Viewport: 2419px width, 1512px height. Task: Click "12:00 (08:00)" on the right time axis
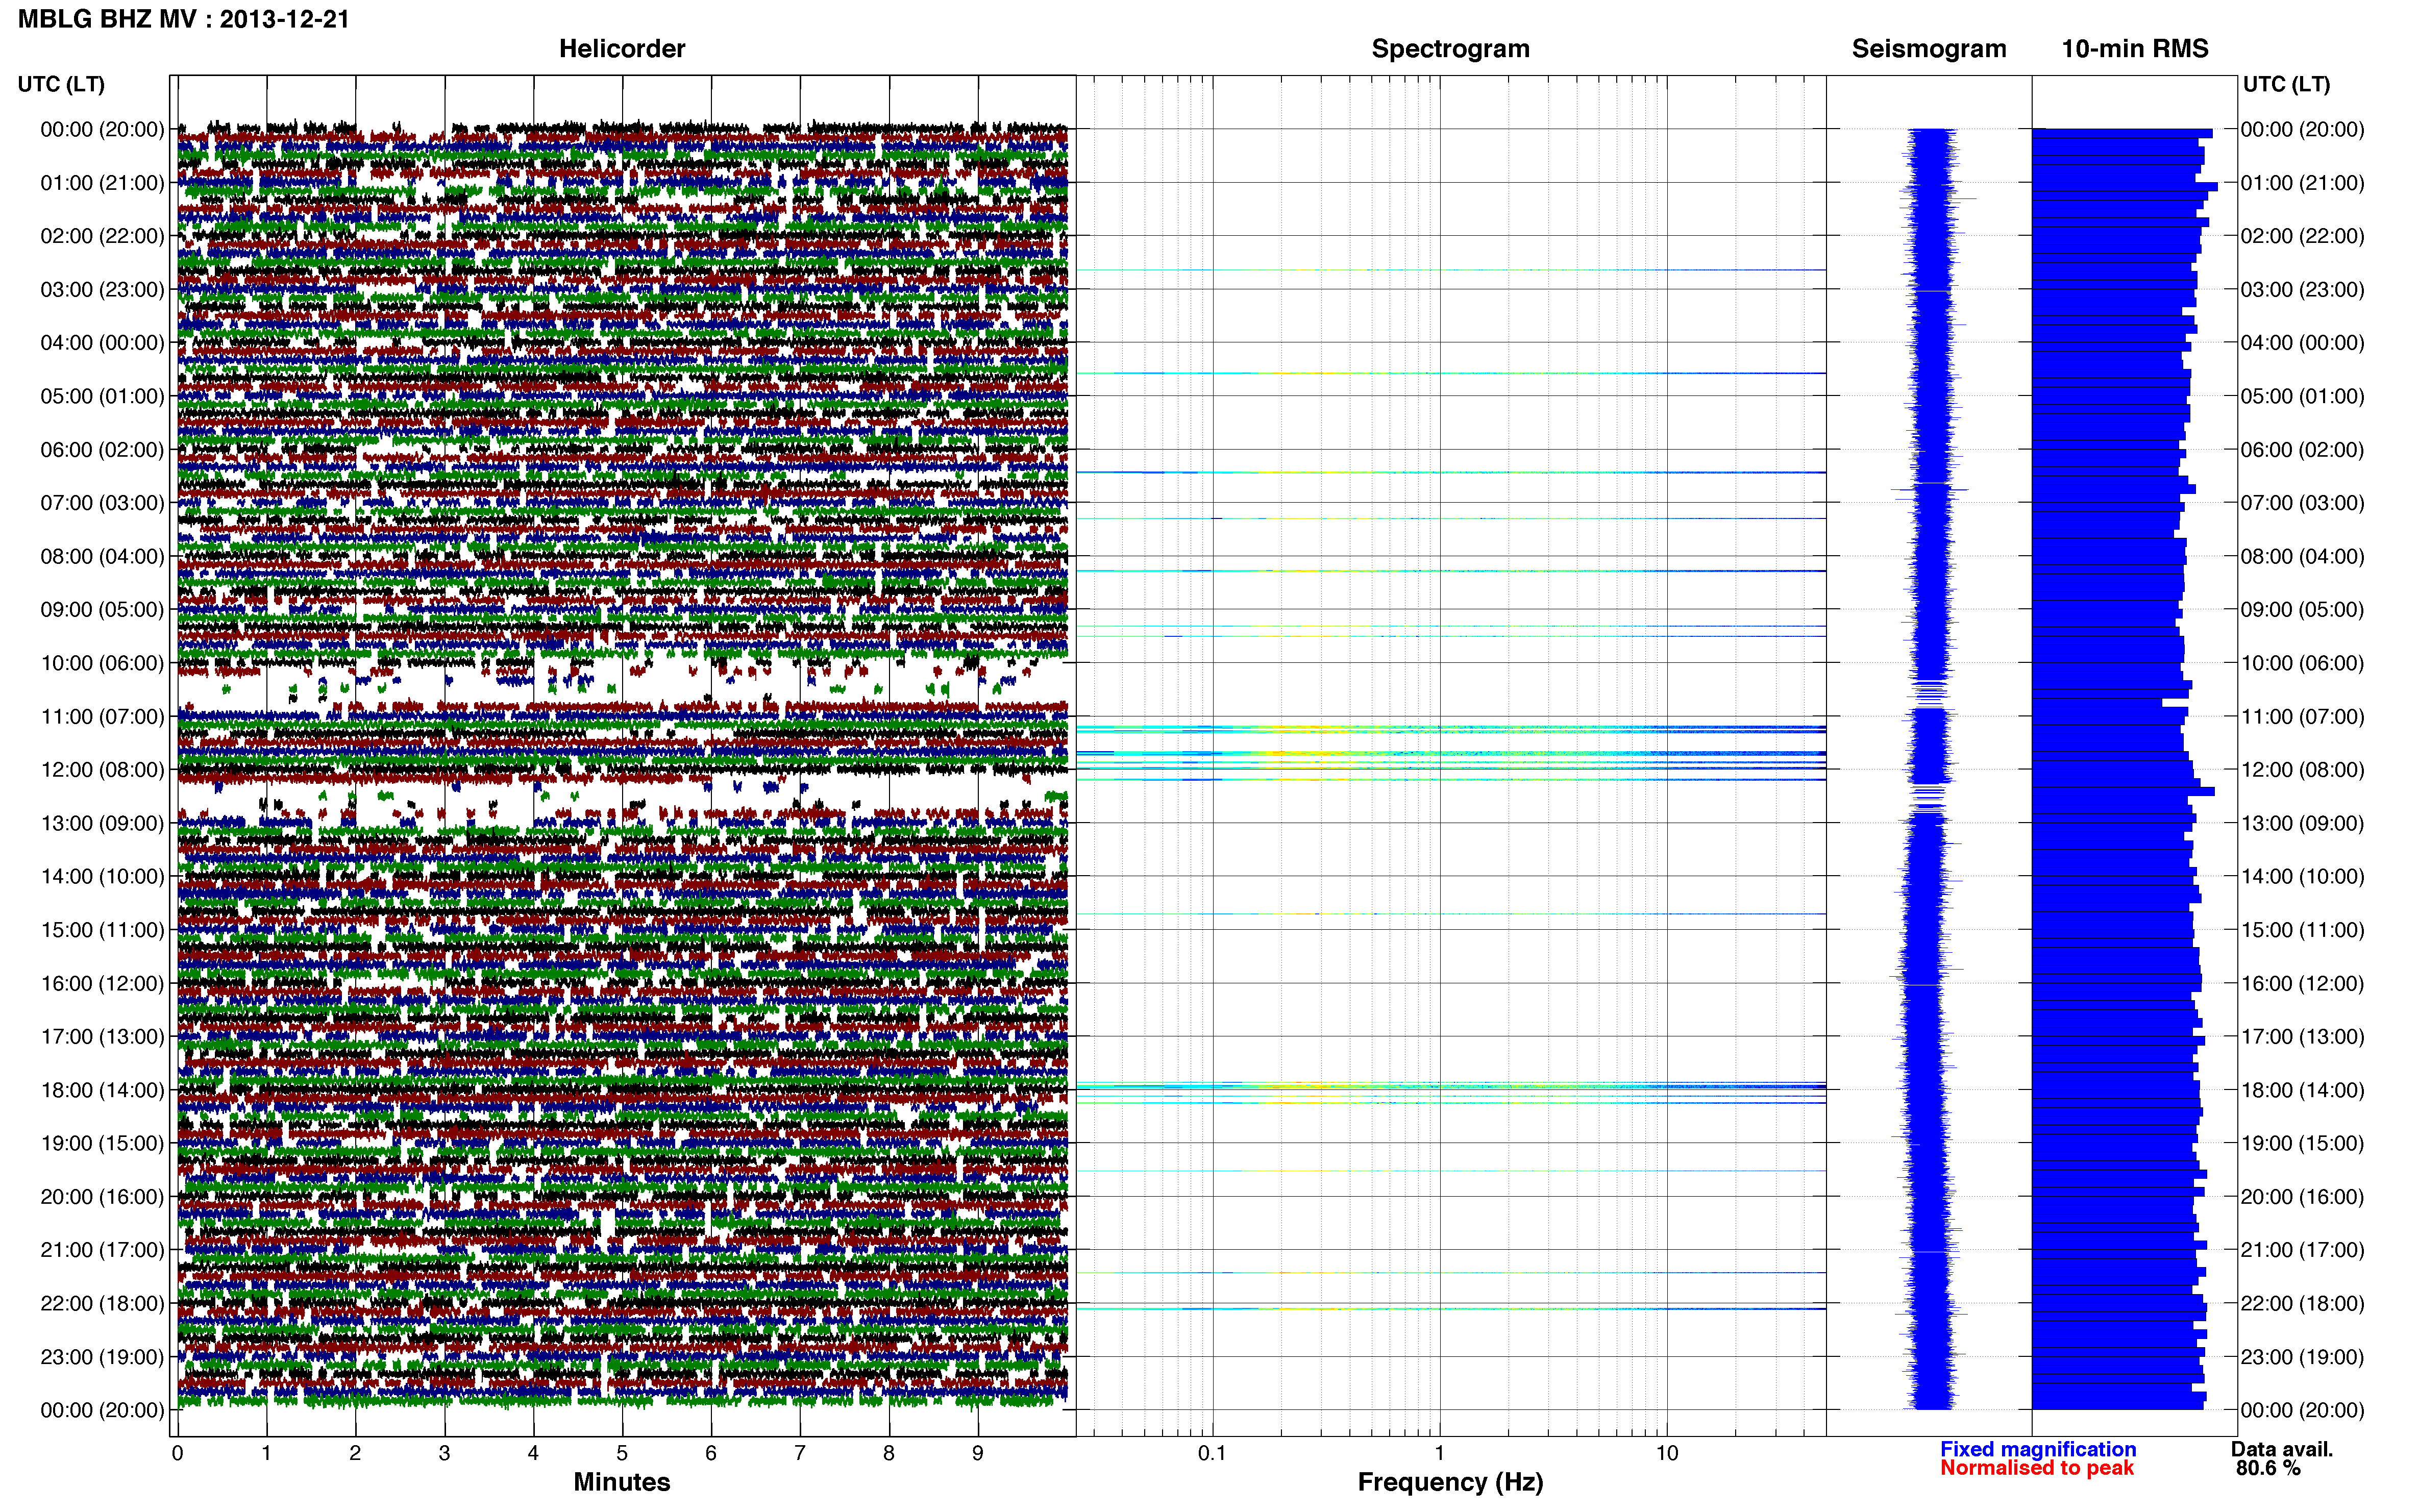tap(2302, 770)
